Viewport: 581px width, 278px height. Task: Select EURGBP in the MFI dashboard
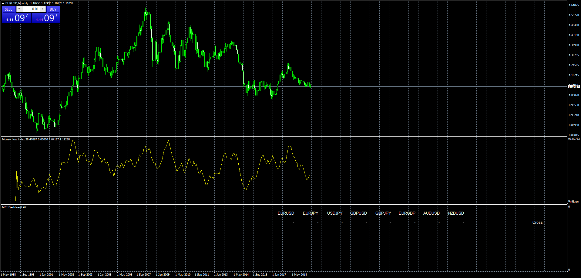coord(407,213)
